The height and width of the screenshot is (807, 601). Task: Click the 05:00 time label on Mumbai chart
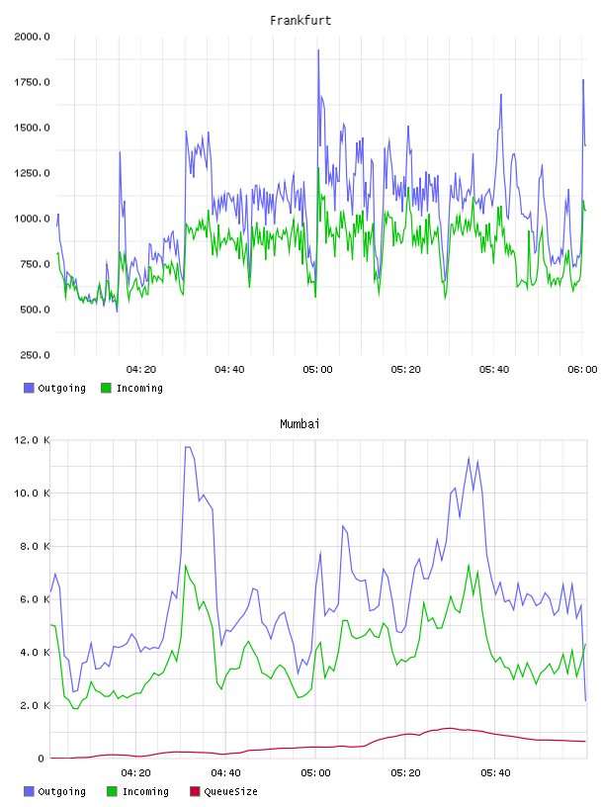coord(315,773)
